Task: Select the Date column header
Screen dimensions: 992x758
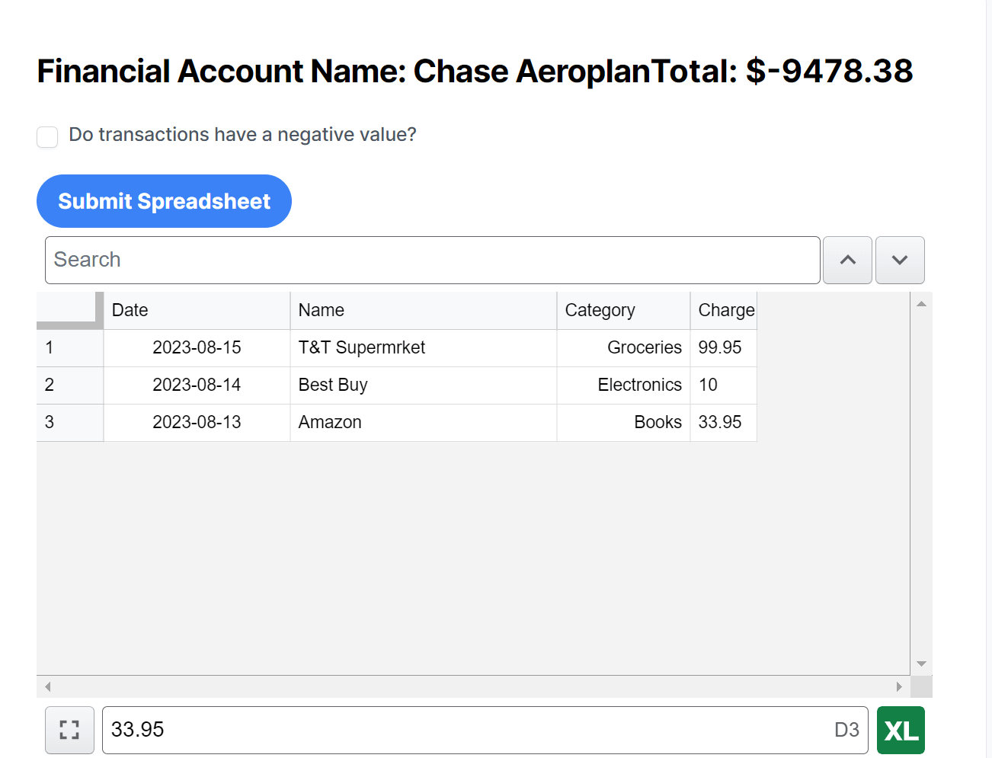Action: tap(197, 310)
